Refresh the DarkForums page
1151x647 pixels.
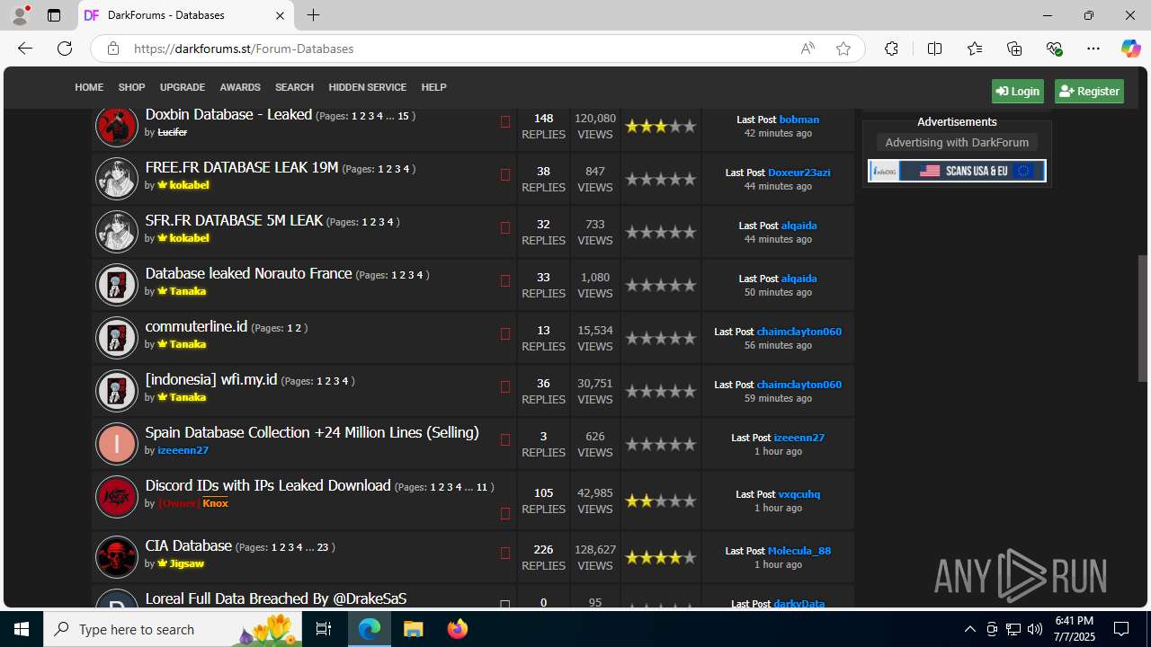pyautogui.click(x=65, y=49)
